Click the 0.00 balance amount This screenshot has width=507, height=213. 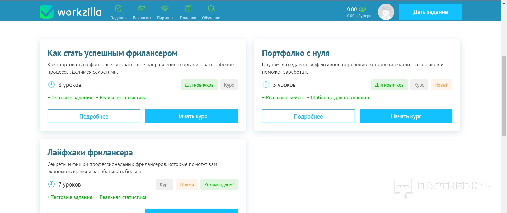click(352, 9)
